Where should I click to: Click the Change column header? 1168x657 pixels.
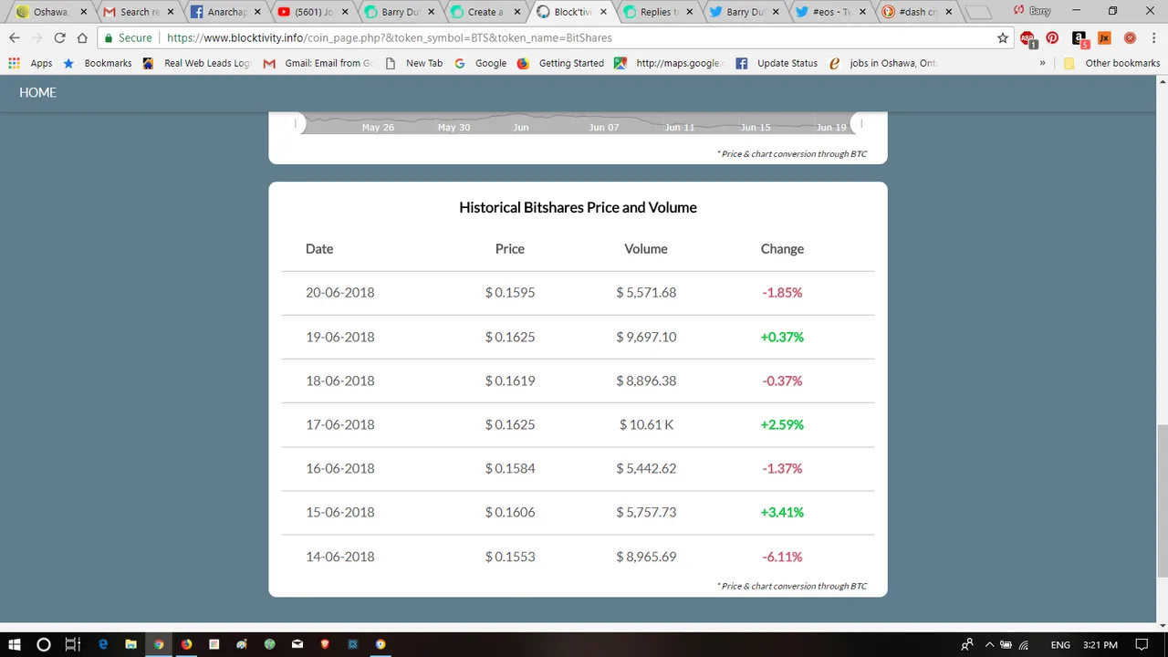tap(782, 249)
